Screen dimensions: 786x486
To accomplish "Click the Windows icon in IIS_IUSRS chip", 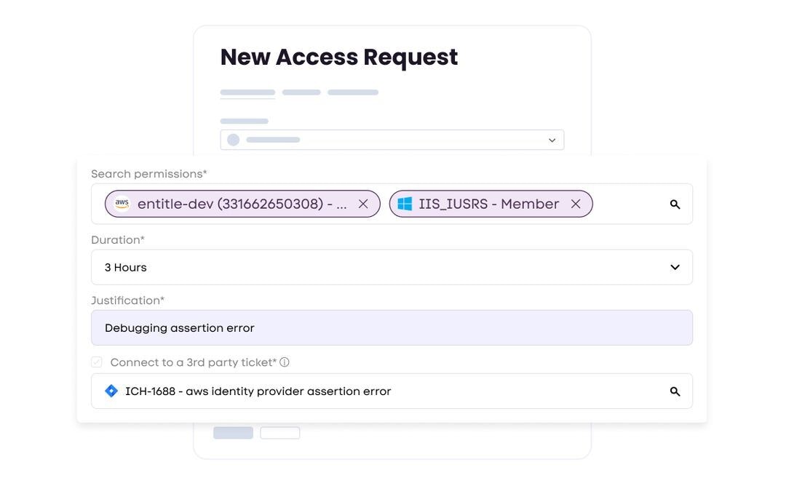I will pyautogui.click(x=405, y=204).
